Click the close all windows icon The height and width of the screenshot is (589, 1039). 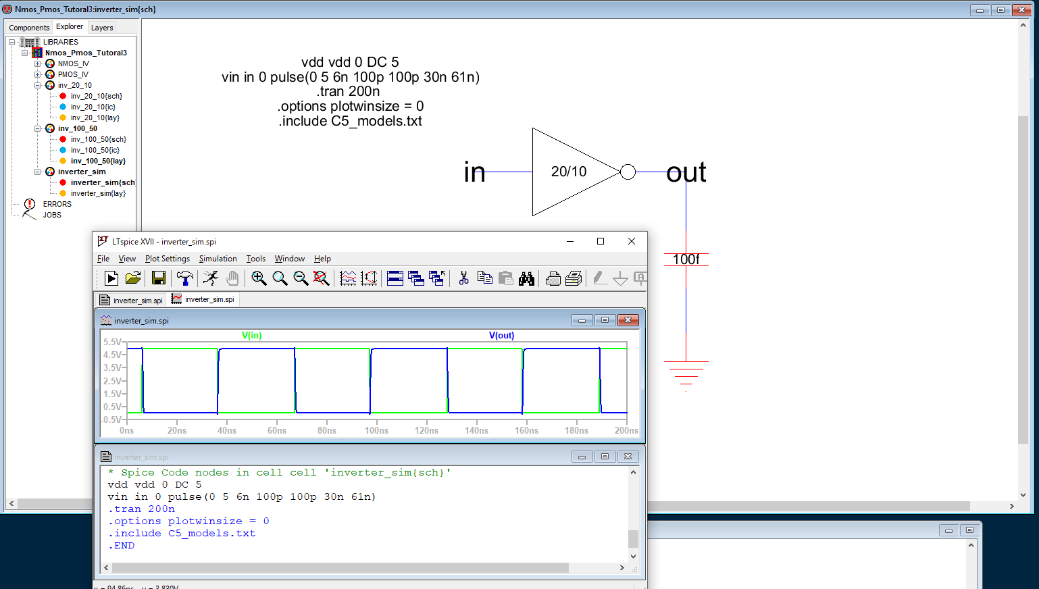tap(437, 278)
